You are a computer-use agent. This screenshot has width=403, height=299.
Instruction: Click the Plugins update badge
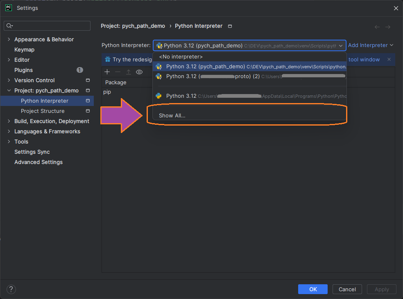[x=80, y=70]
